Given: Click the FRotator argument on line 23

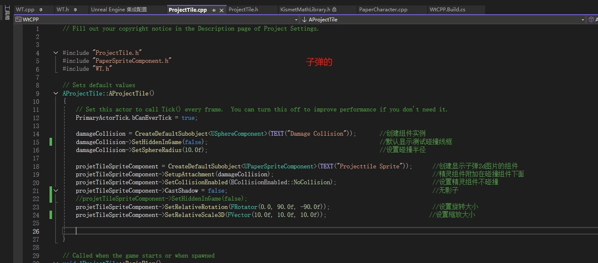Looking at the screenshot, I should click(276, 207).
